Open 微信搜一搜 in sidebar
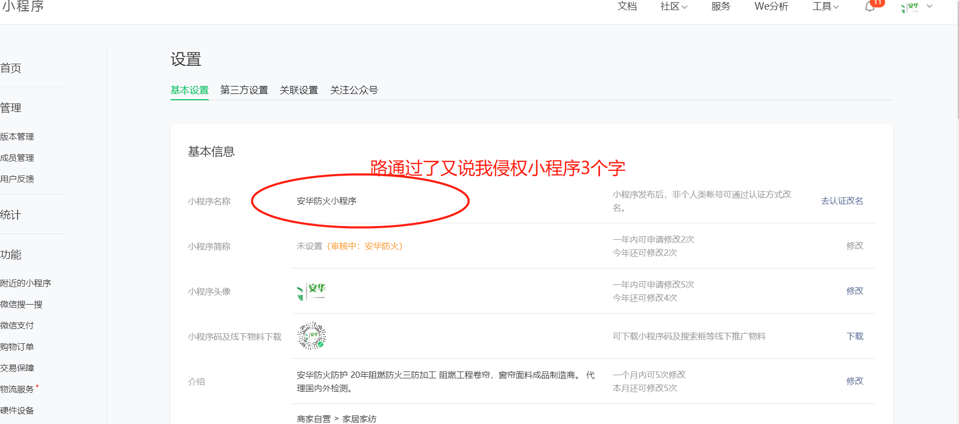 click(21, 304)
